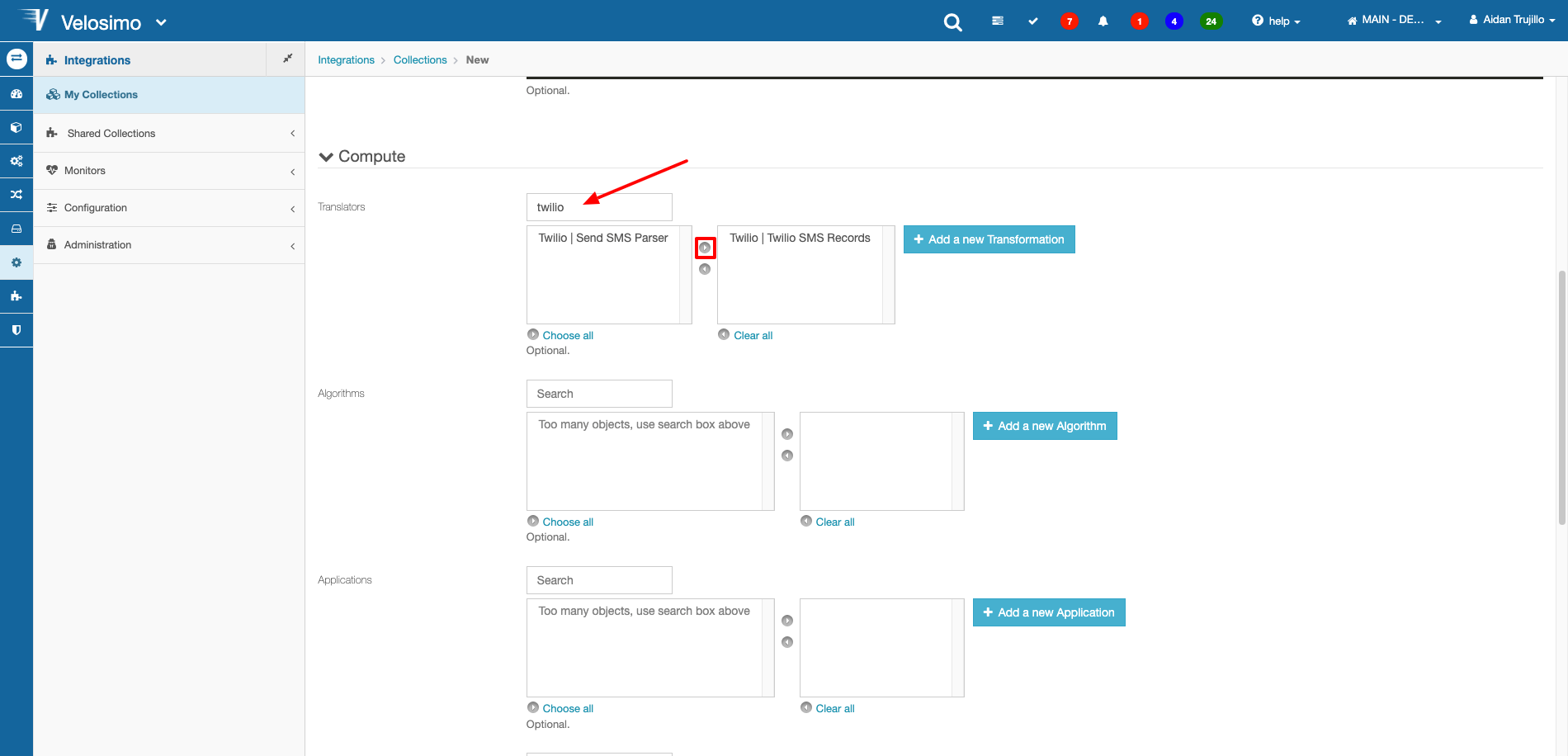Viewport: 1568px width, 756px height.
Task: Click the checkmark icon in top bar
Action: pyautogui.click(x=1033, y=21)
